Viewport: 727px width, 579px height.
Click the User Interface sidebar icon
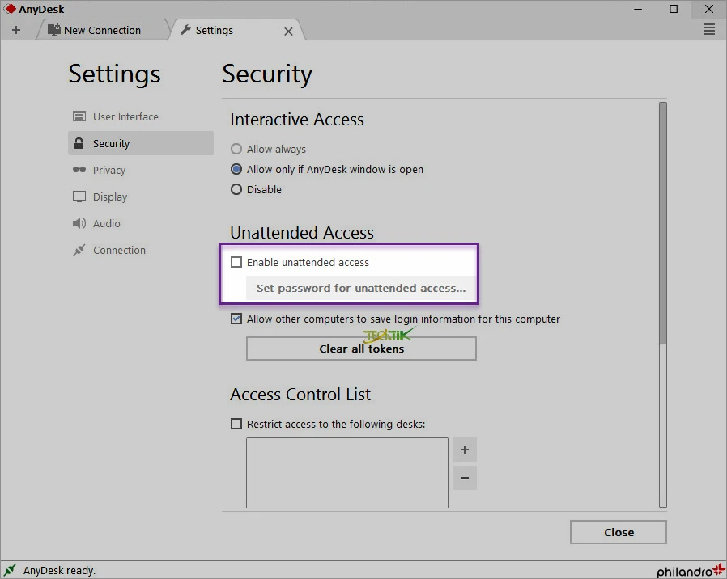(x=79, y=116)
